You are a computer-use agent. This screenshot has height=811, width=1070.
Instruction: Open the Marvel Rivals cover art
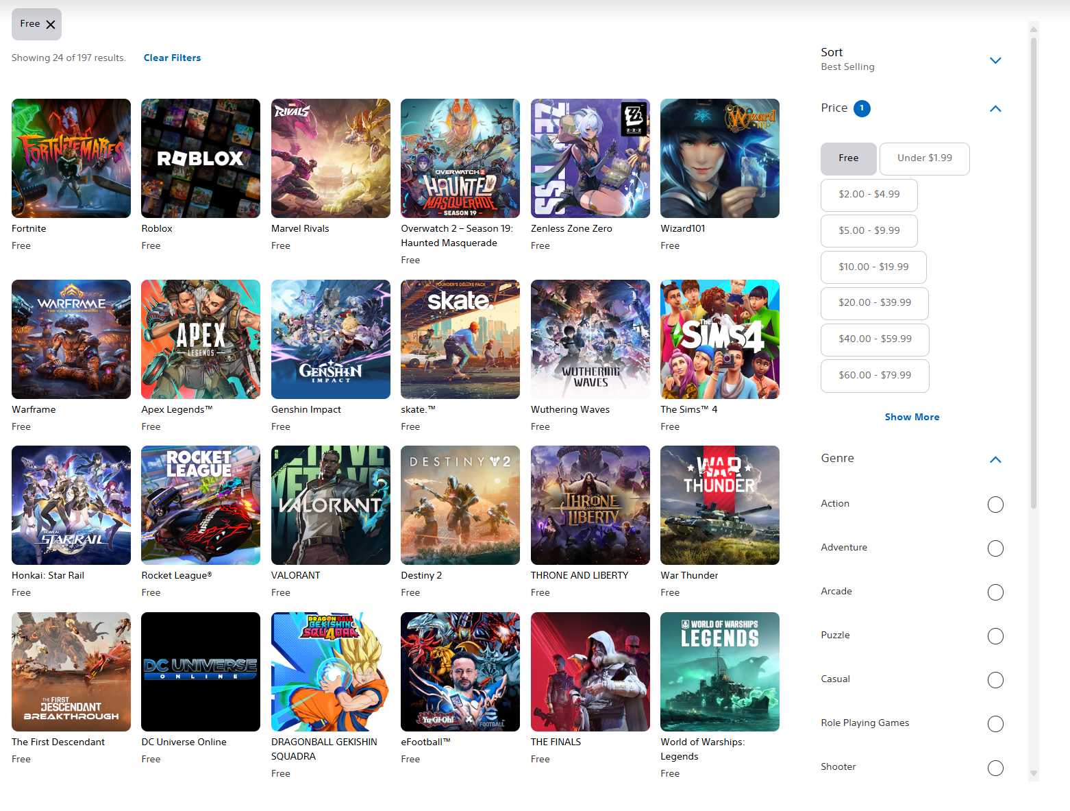click(x=331, y=158)
